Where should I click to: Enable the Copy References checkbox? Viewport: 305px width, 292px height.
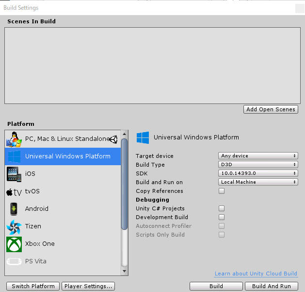[x=222, y=191]
